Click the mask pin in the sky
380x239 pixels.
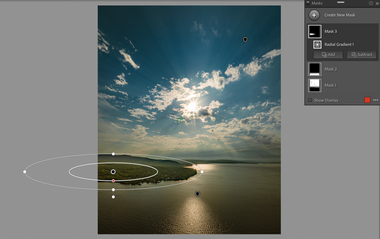point(245,39)
